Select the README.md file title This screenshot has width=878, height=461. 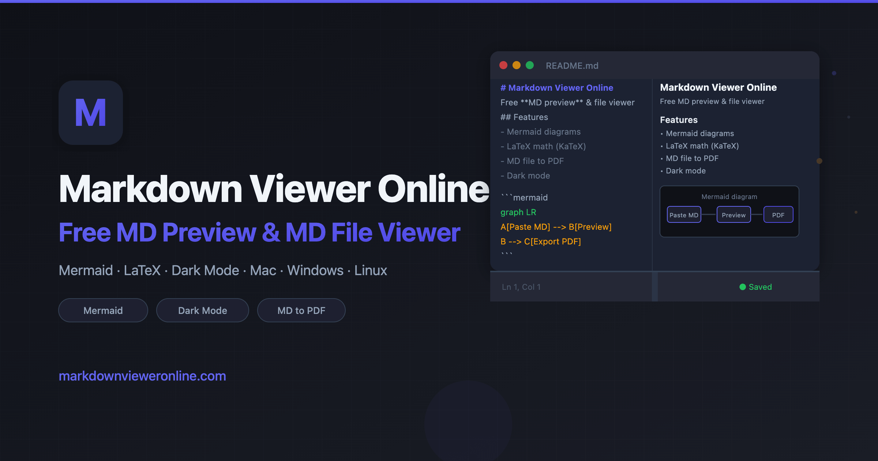click(572, 65)
